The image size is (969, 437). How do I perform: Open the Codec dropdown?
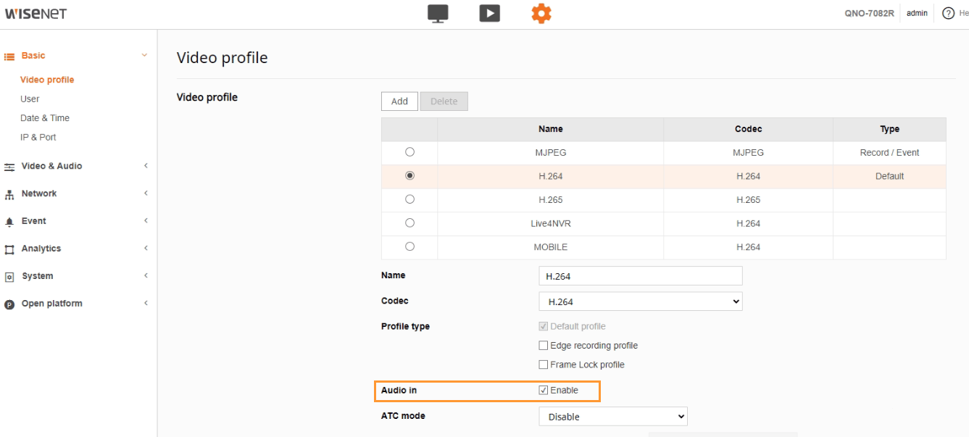click(x=641, y=301)
